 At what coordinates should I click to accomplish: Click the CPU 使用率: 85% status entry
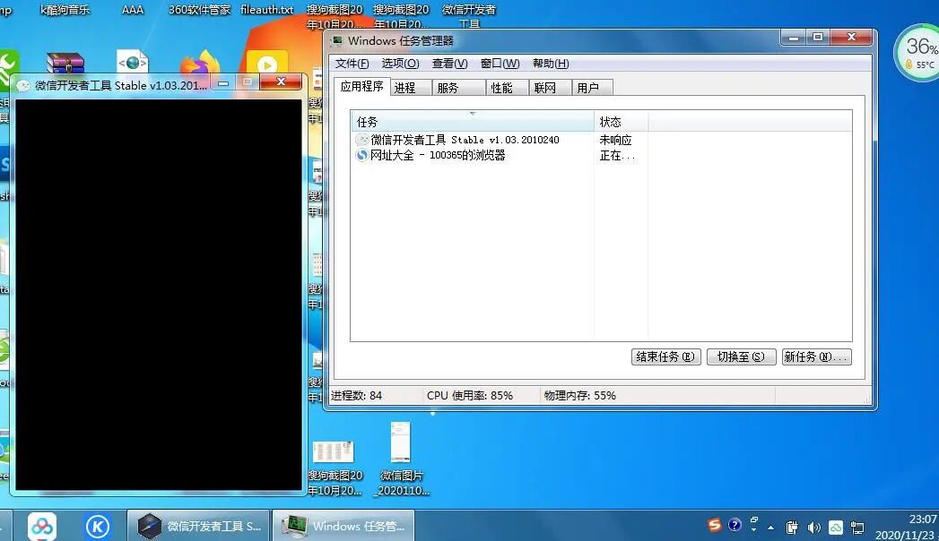coord(470,396)
